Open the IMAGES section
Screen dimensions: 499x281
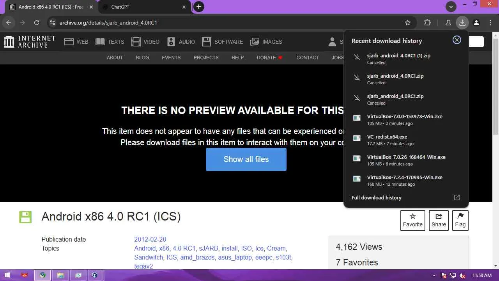tap(266, 42)
